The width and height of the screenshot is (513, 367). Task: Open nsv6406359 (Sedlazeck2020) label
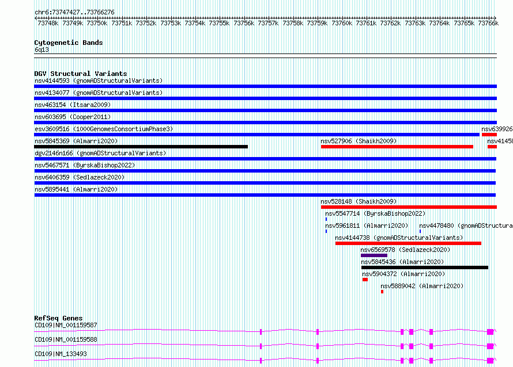coord(80,177)
